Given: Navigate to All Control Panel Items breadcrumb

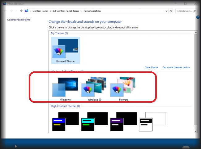Looking at the screenshot, I should click(66, 11).
